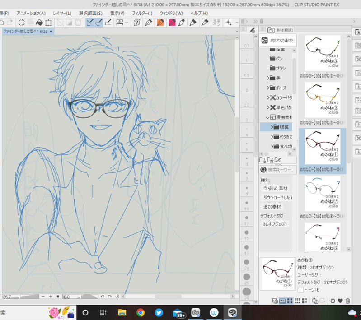
Task: Expand the カラーパターン folder
Action: [268, 97]
